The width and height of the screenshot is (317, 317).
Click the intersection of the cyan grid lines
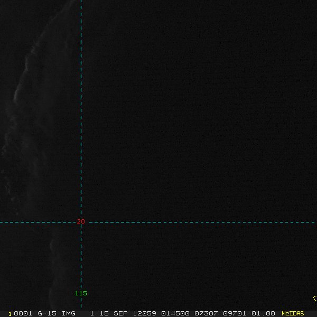(x=81, y=222)
